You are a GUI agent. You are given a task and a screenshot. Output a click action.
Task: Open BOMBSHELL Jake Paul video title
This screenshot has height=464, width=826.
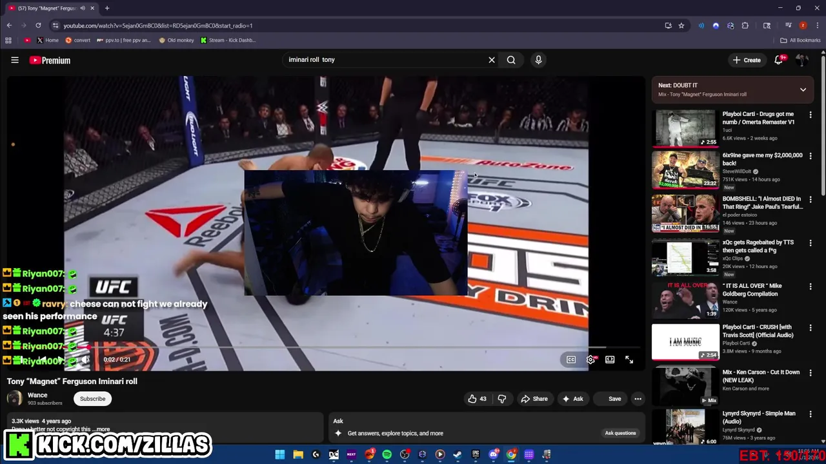click(762, 203)
